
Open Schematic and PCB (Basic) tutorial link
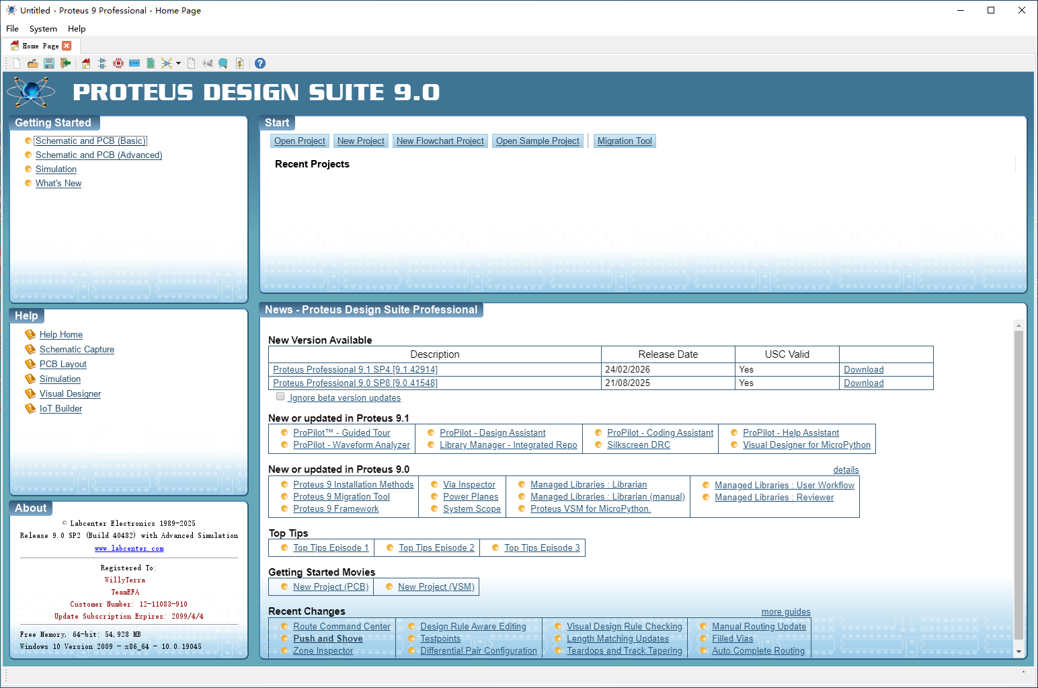point(90,141)
